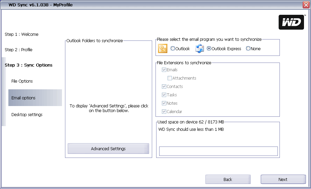
Task: Choose None as email program
Action: click(x=248, y=49)
